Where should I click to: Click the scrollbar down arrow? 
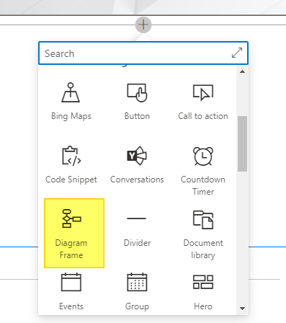coord(242,309)
